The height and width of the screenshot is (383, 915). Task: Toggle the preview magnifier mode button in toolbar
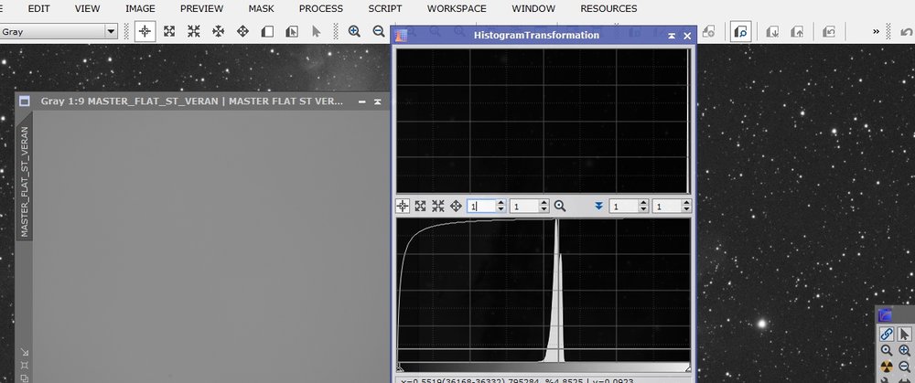point(741,31)
